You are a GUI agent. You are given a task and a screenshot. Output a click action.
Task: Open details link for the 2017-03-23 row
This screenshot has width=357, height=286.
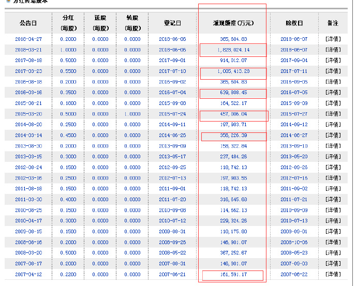(x=333, y=71)
